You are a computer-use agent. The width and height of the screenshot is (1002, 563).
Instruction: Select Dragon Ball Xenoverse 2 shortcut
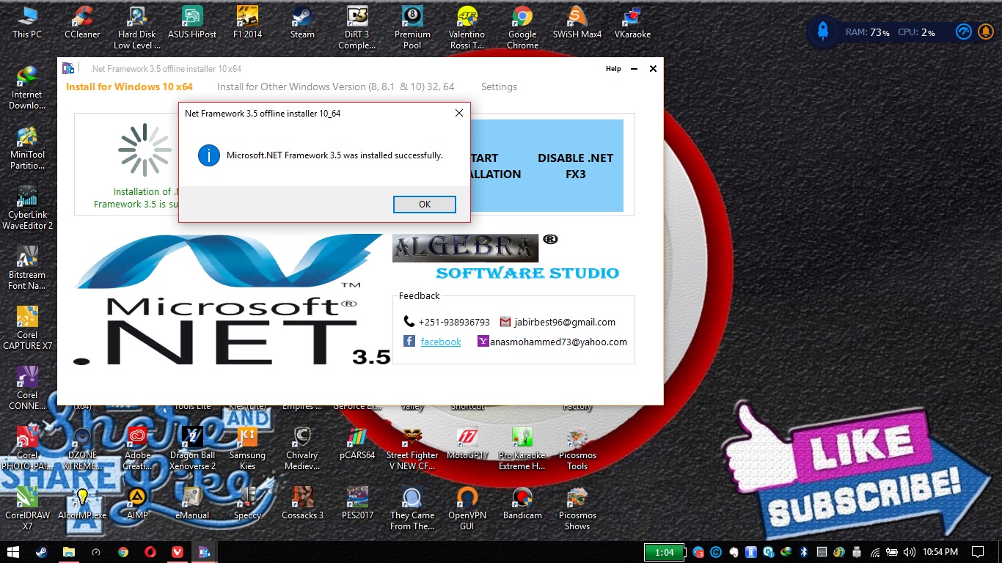click(192, 449)
